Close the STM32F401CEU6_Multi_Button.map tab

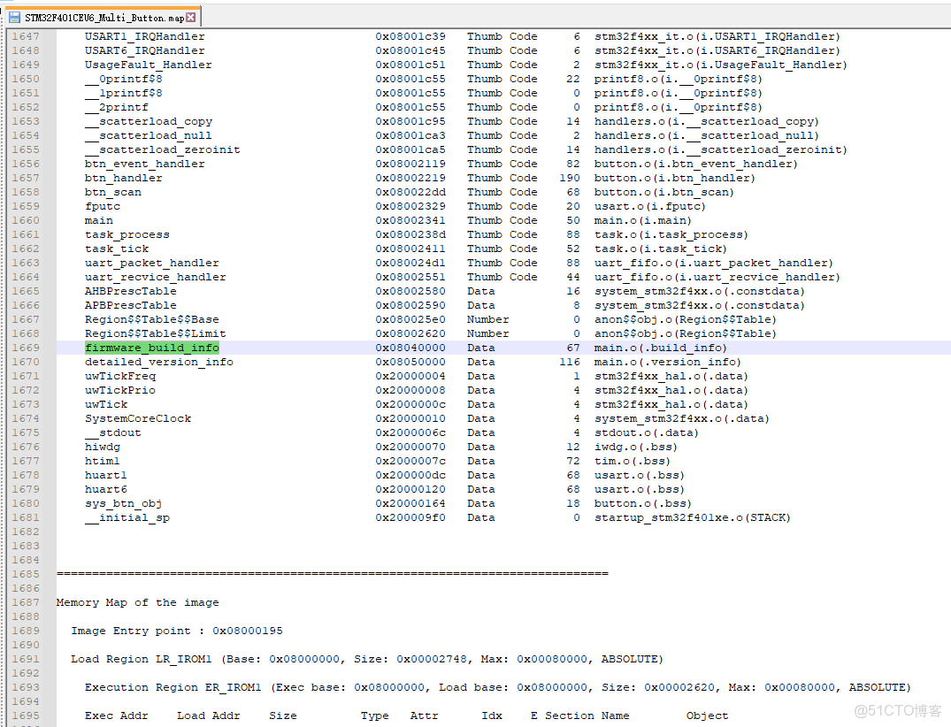click(191, 18)
